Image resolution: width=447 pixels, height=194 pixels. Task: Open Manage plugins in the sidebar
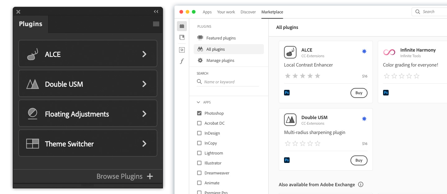[220, 60]
